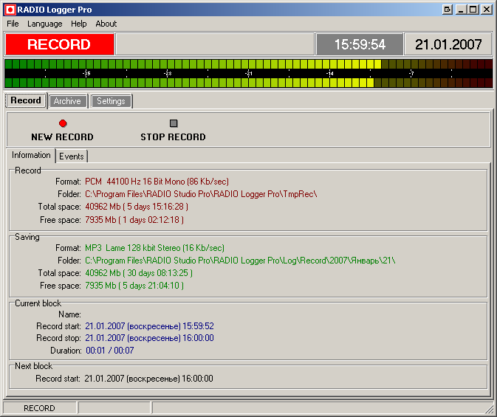Switch to the Archive tab
The image size is (497, 417).
coord(67,101)
